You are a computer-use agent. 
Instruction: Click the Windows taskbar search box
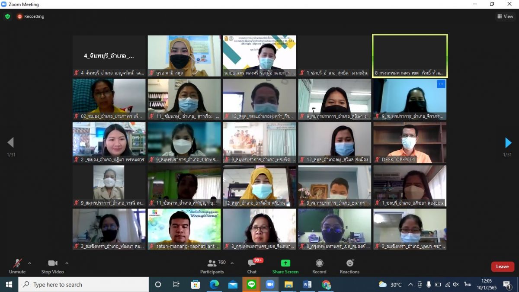83,284
